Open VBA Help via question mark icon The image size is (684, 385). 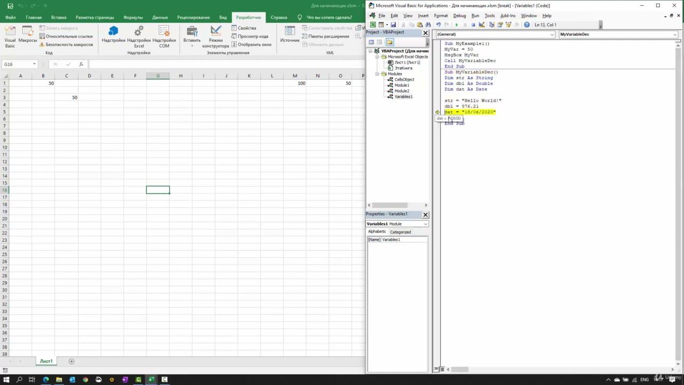coord(527,25)
